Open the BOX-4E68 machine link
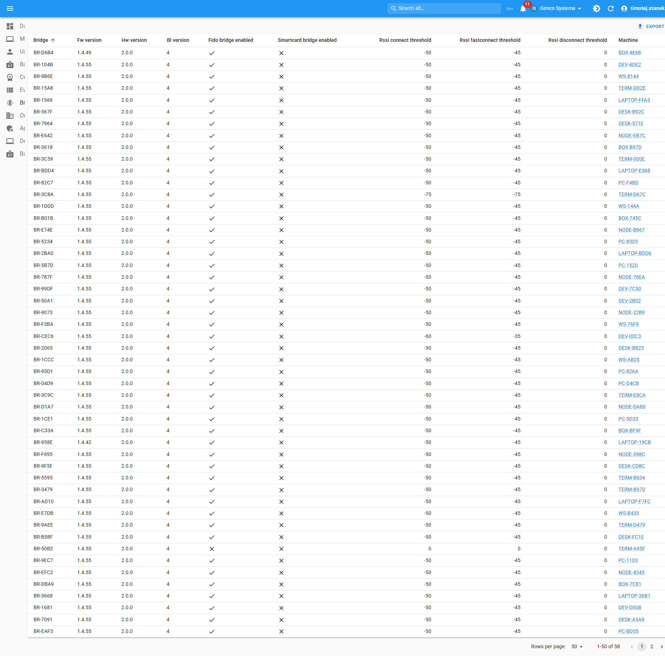Viewport: 665px width, 656px height. pyautogui.click(x=630, y=52)
